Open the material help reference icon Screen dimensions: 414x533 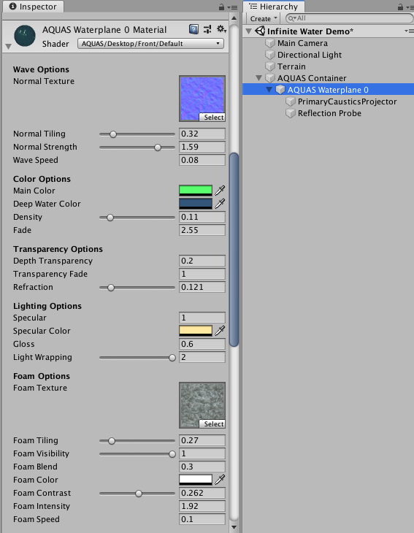click(x=193, y=30)
